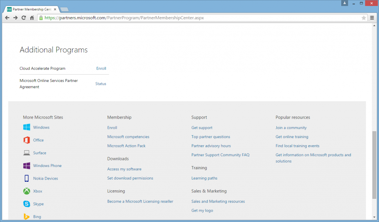Viewport: 379px width, 222px height.
Task: Open the Xbox site link
Action: pyautogui.click(x=38, y=191)
